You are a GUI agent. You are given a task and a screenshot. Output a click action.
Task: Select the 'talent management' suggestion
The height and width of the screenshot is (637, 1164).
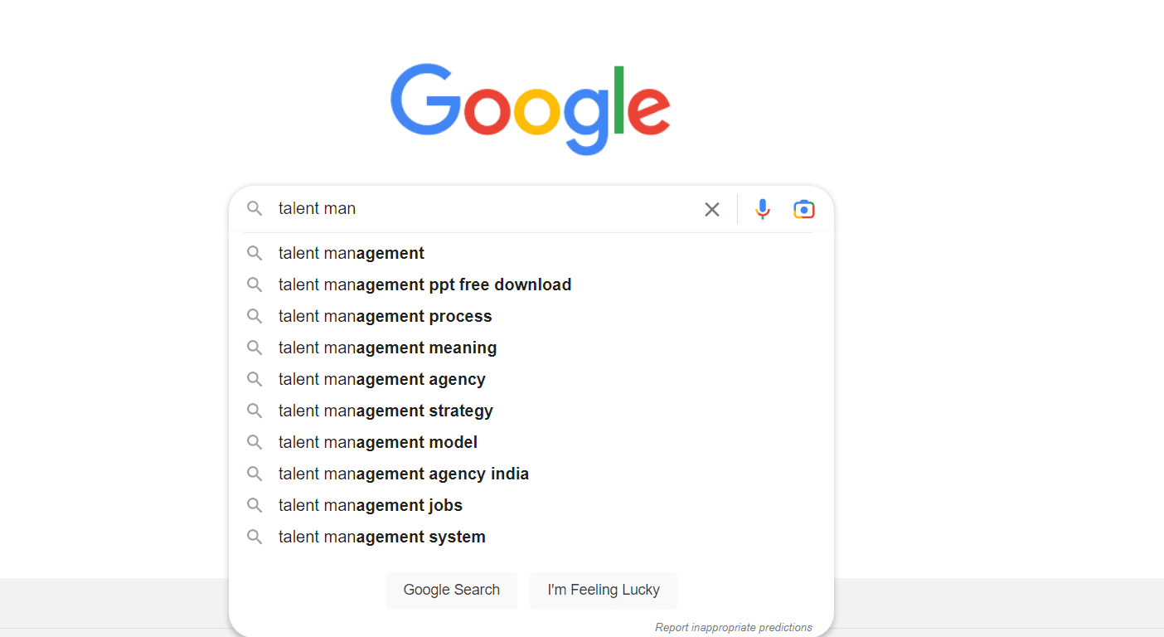(351, 253)
